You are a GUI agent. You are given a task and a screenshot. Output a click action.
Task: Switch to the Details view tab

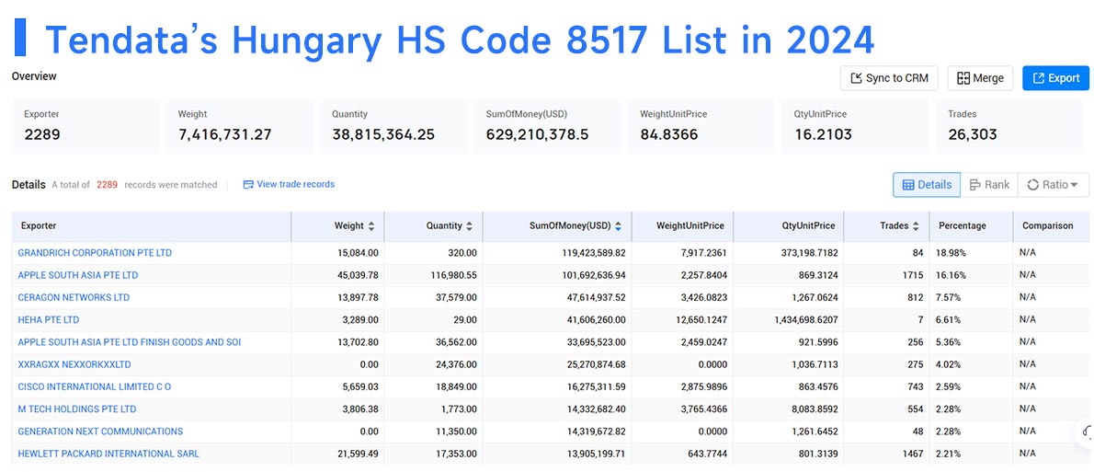point(927,184)
